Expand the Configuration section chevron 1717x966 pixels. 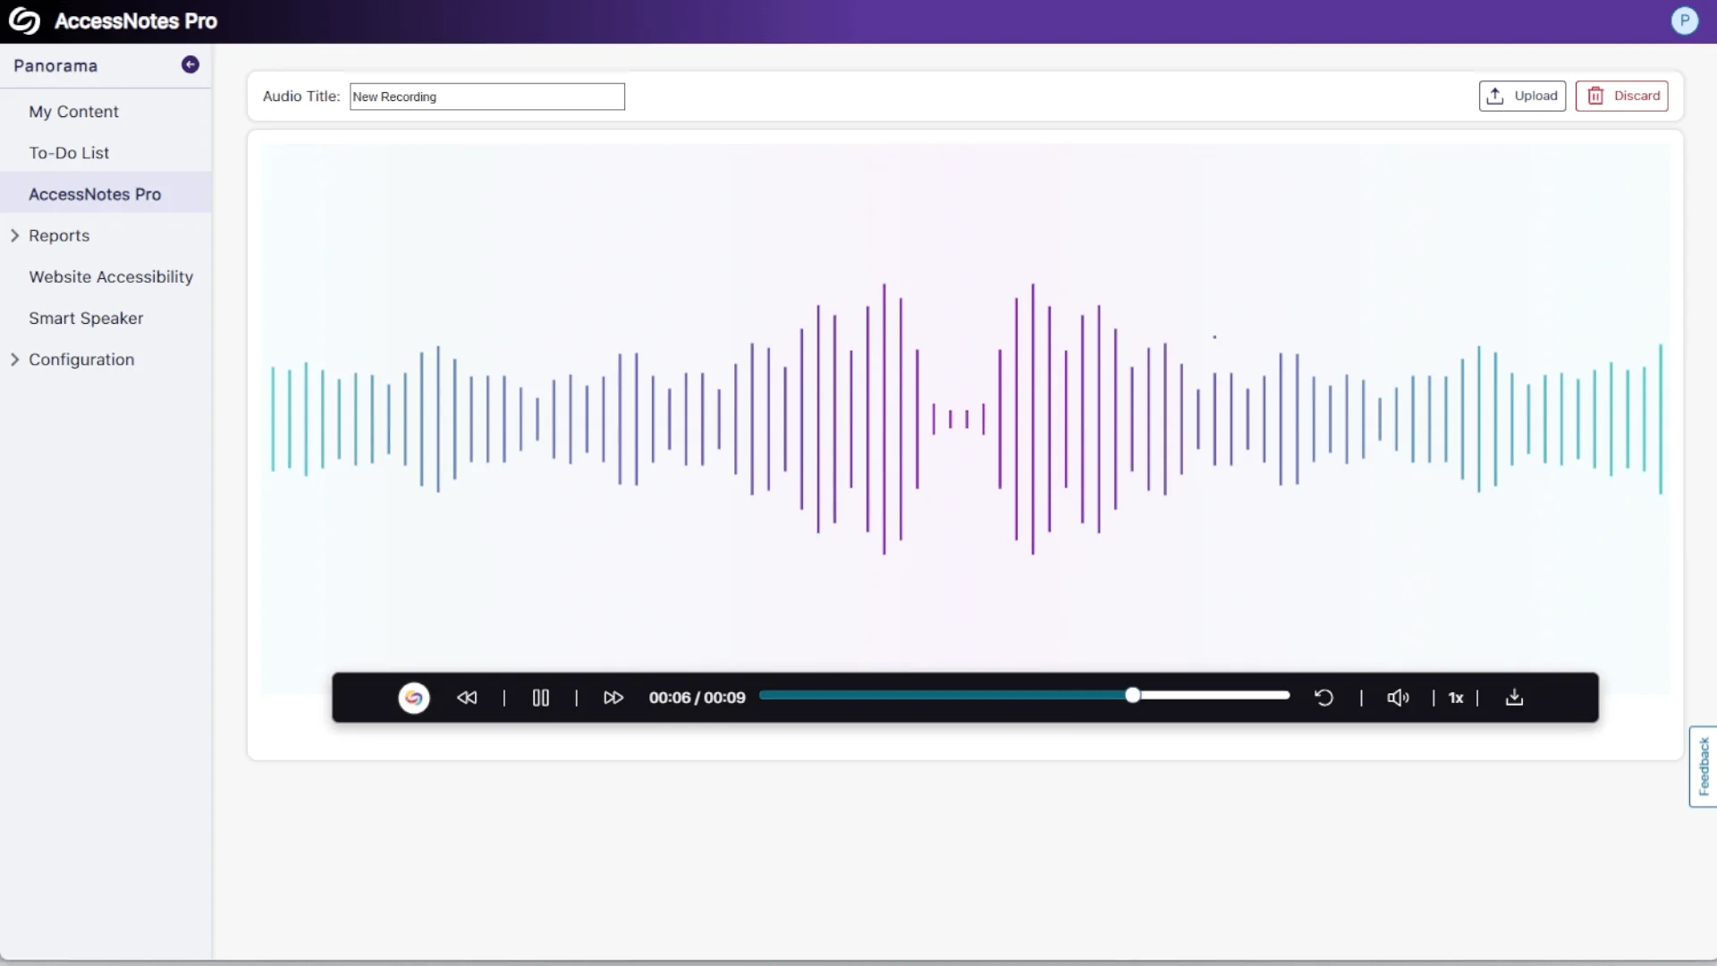pyautogui.click(x=14, y=360)
